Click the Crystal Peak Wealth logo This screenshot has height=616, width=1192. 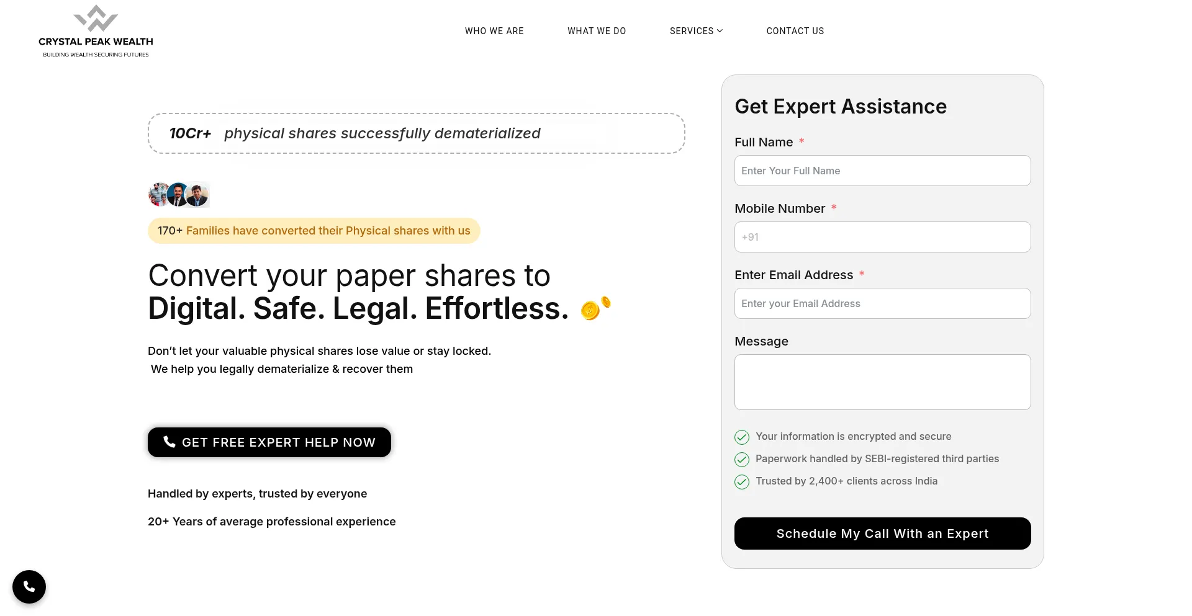pyautogui.click(x=96, y=31)
